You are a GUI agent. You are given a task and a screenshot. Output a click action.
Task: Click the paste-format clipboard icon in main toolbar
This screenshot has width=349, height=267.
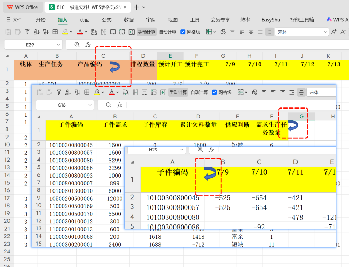click(x=18, y=32)
